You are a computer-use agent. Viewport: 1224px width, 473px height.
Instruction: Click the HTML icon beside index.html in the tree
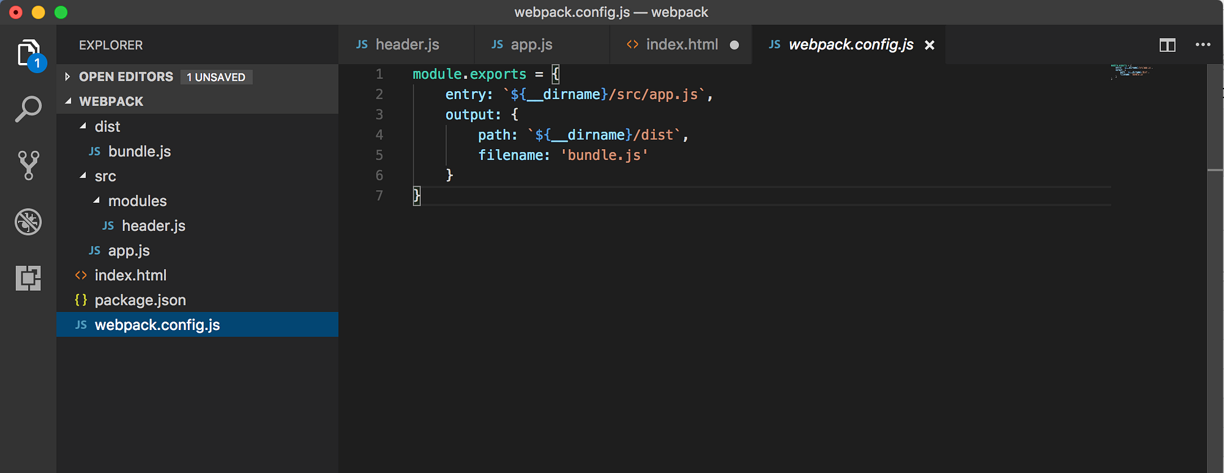[81, 276]
